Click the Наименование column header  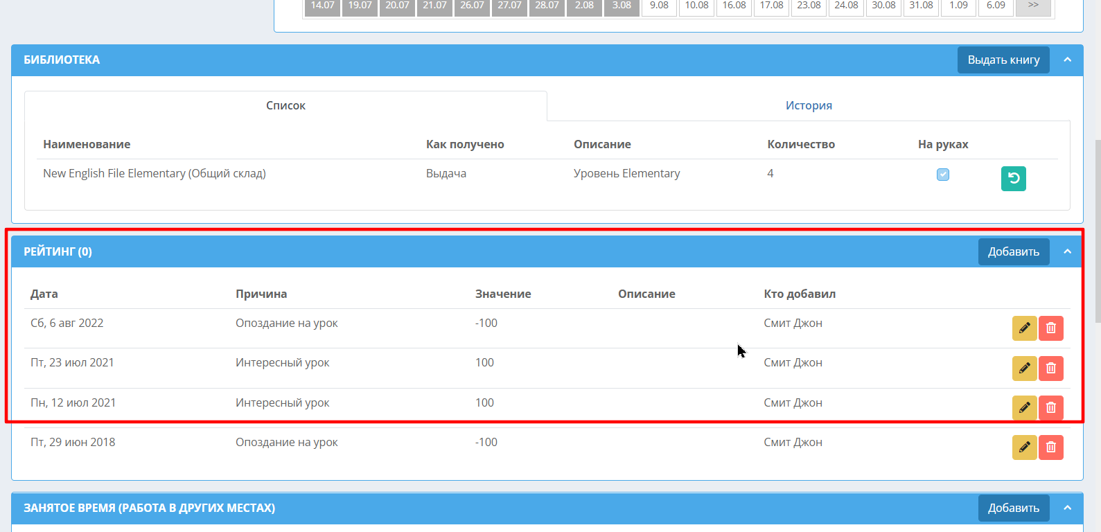(x=87, y=144)
